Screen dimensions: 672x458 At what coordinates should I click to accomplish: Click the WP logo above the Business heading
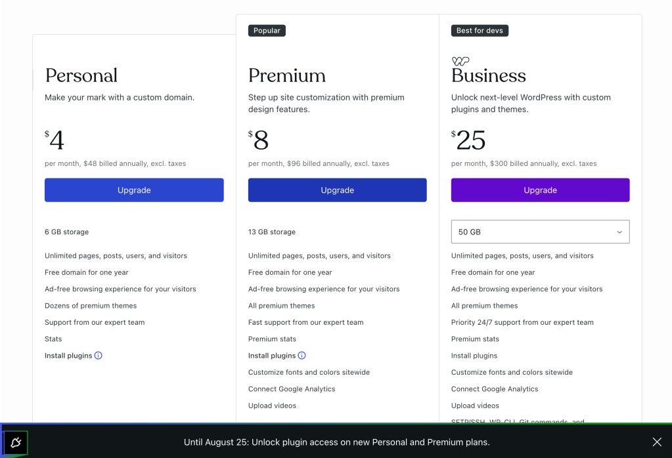[x=460, y=61]
